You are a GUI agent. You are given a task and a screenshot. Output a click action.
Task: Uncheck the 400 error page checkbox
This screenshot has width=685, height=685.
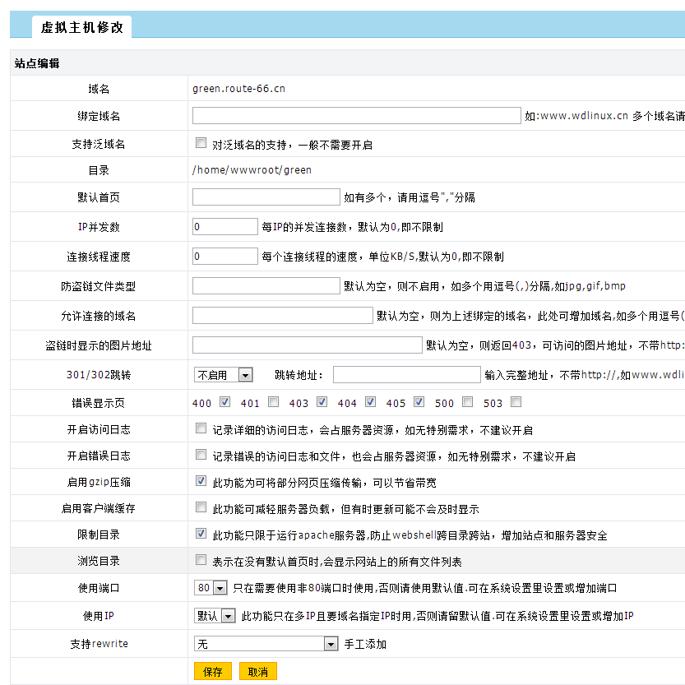tap(225, 402)
